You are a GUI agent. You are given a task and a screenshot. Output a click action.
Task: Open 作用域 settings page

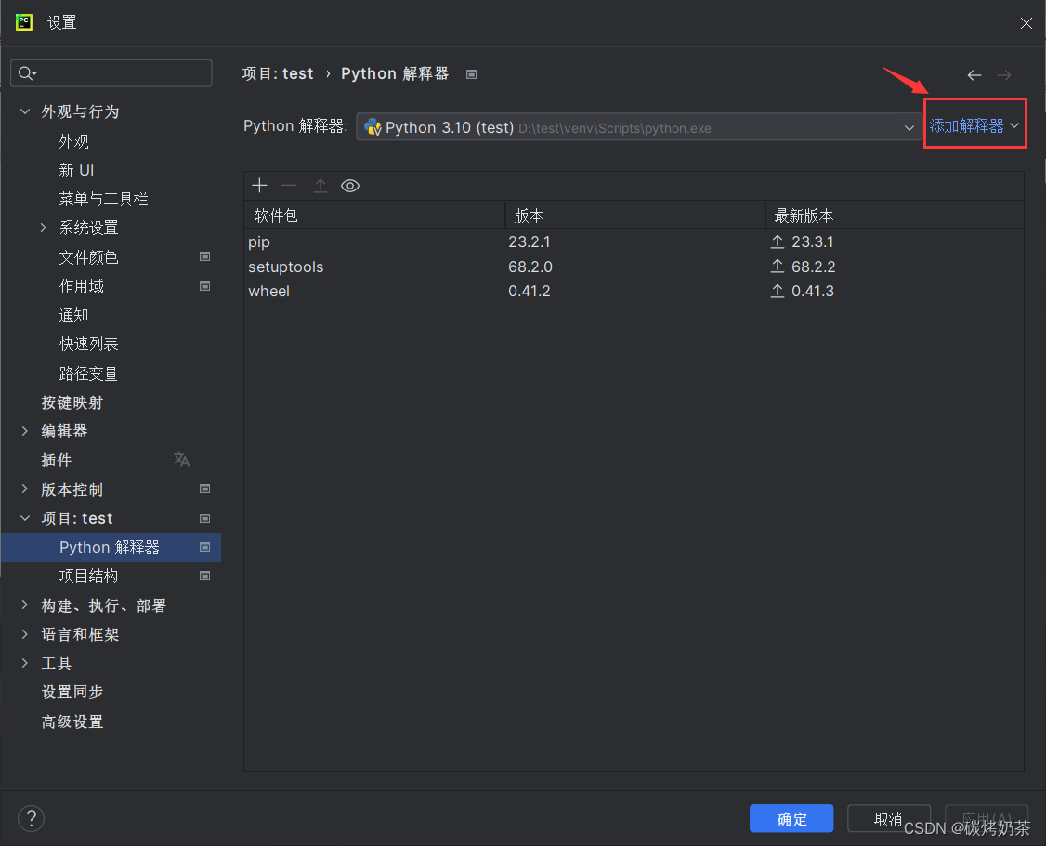pyautogui.click(x=82, y=286)
